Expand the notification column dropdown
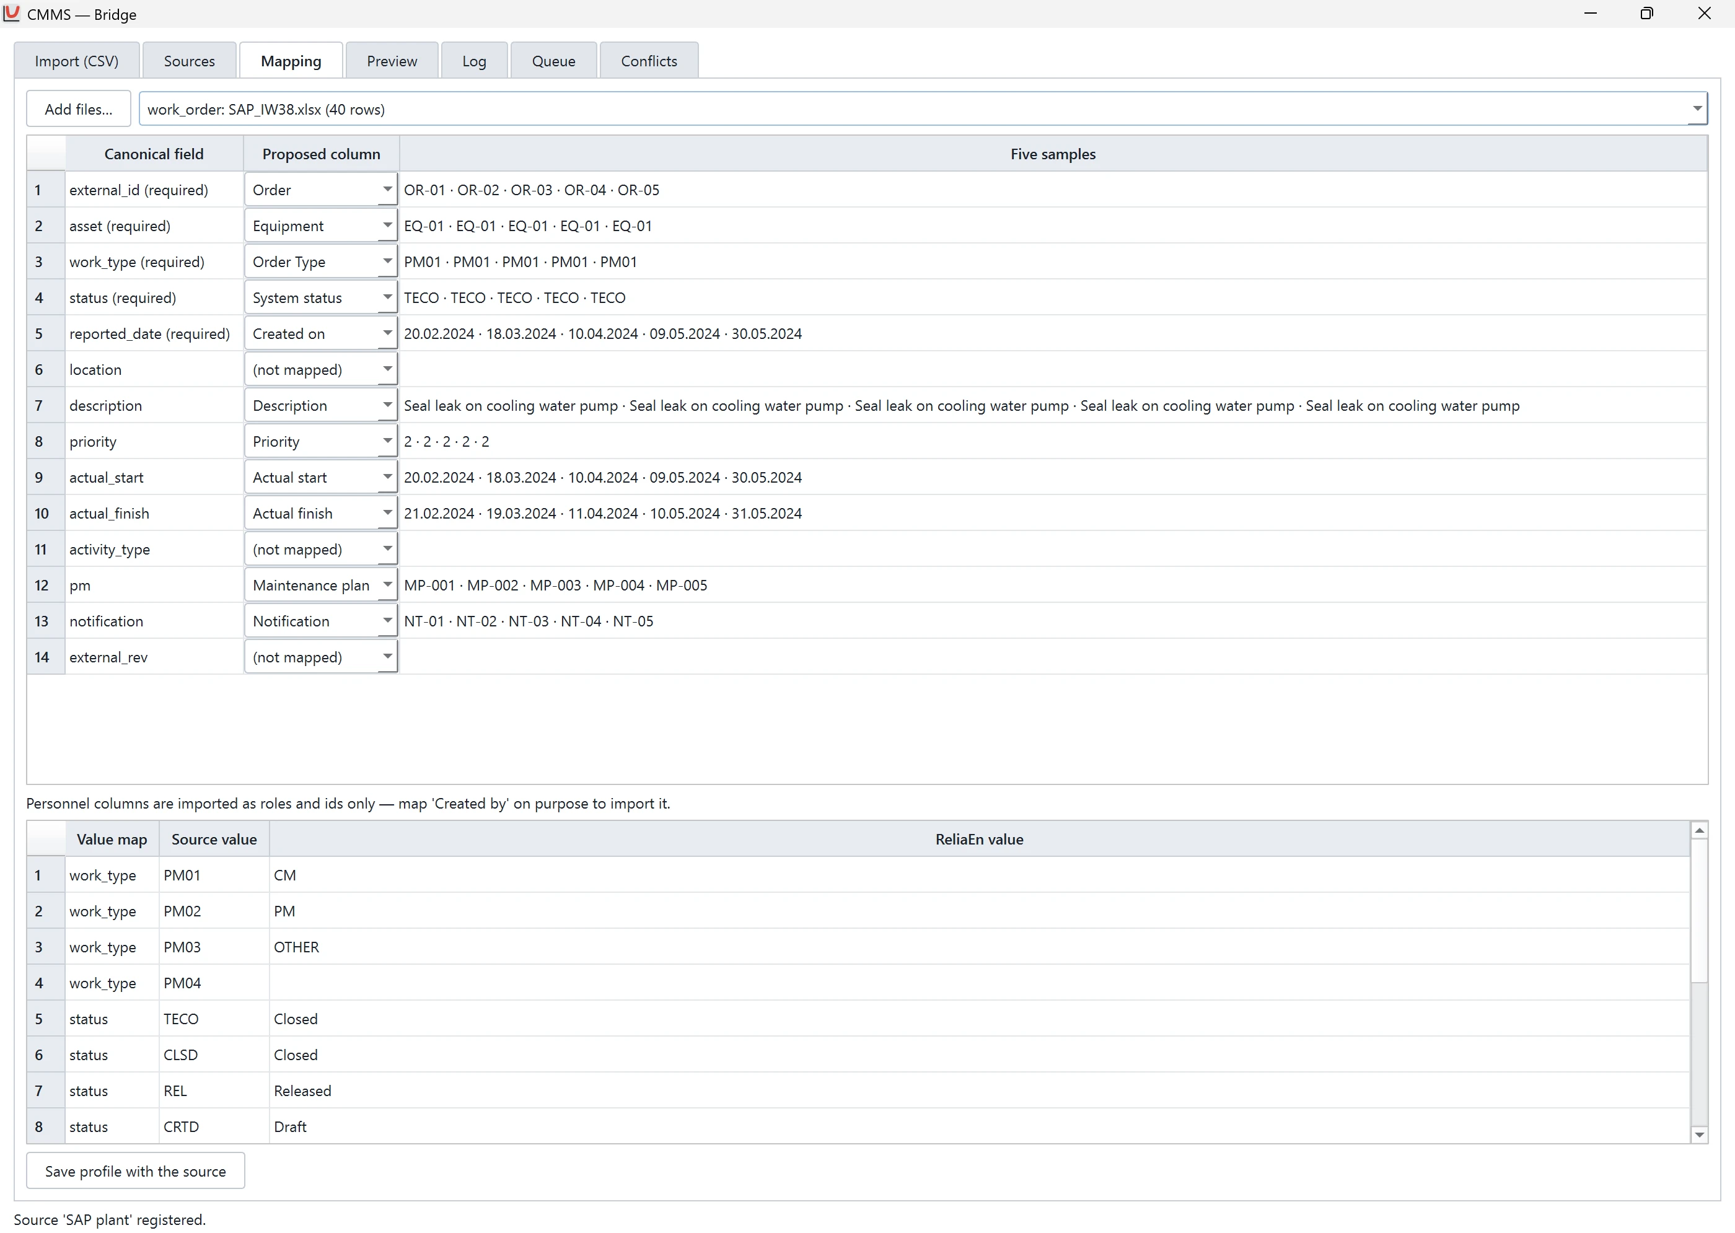The width and height of the screenshot is (1735, 1233). point(320,621)
